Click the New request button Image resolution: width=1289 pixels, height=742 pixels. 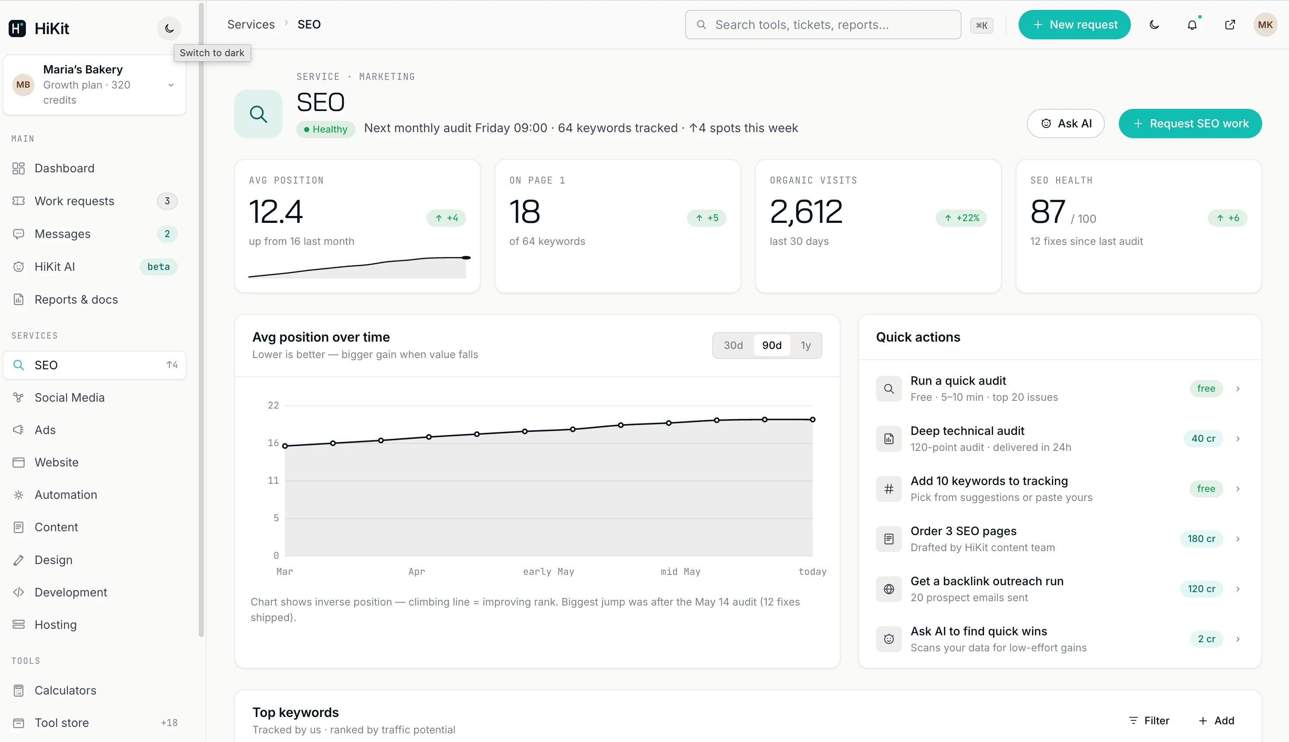point(1074,25)
